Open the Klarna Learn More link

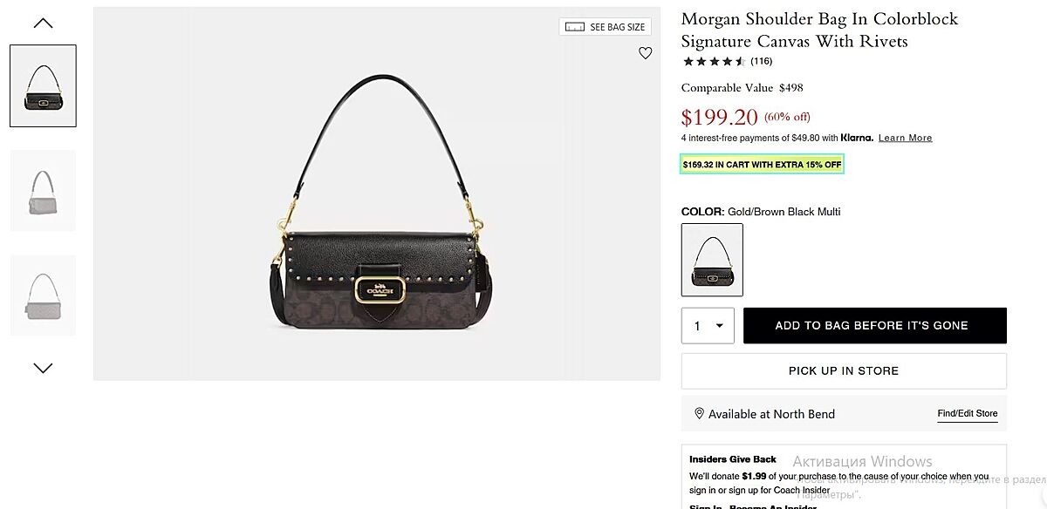click(905, 138)
